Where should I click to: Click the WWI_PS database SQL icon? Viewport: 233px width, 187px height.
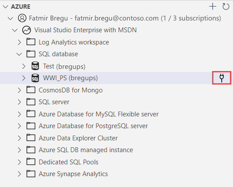[35, 78]
